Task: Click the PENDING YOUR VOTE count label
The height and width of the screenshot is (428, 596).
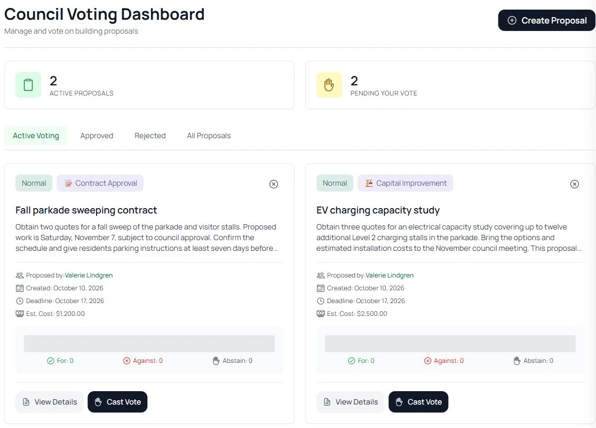Action: pyautogui.click(x=384, y=93)
